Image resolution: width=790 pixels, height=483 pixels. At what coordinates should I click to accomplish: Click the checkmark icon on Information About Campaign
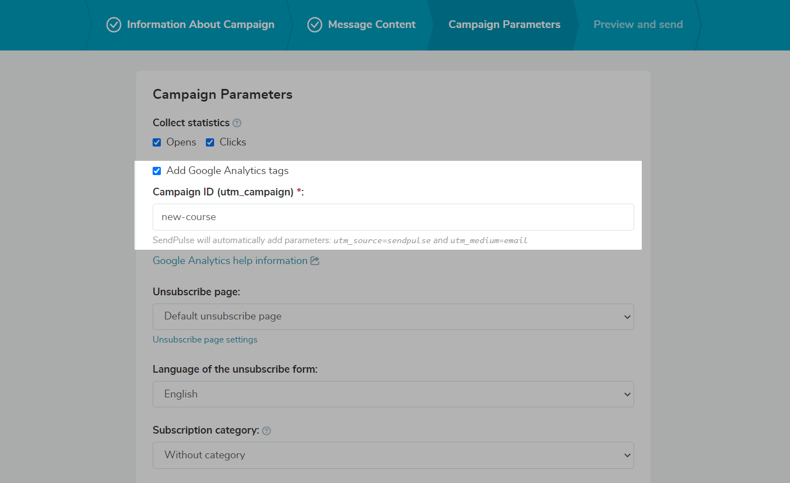[114, 25]
